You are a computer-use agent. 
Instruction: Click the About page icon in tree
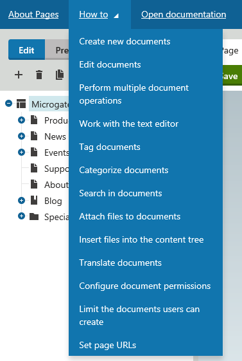(x=34, y=185)
